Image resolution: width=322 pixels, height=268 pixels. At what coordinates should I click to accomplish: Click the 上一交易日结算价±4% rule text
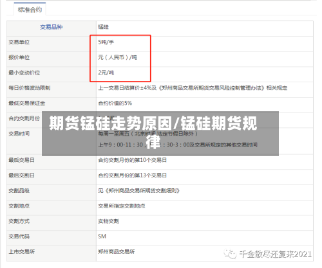193,88
